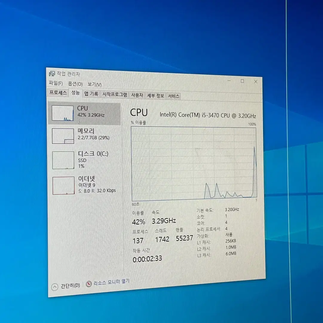The image size is (323, 323).
Task: Click the 1742 threads count
Action: [x=162, y=239]
